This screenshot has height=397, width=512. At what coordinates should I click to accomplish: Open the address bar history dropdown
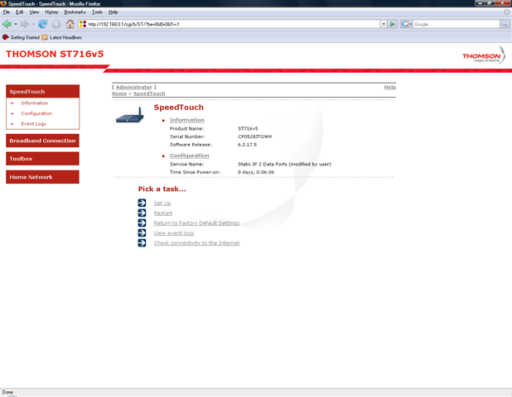coord(384,24)
